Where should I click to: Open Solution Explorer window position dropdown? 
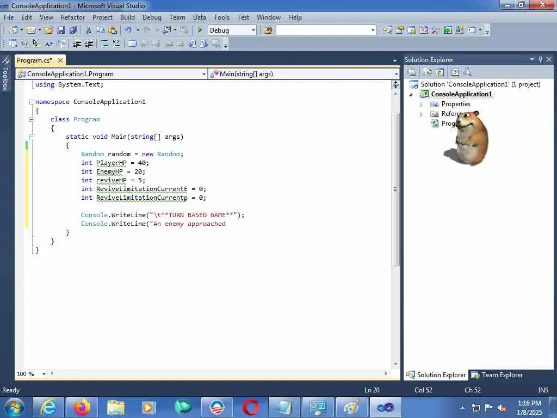pos(532,59)
